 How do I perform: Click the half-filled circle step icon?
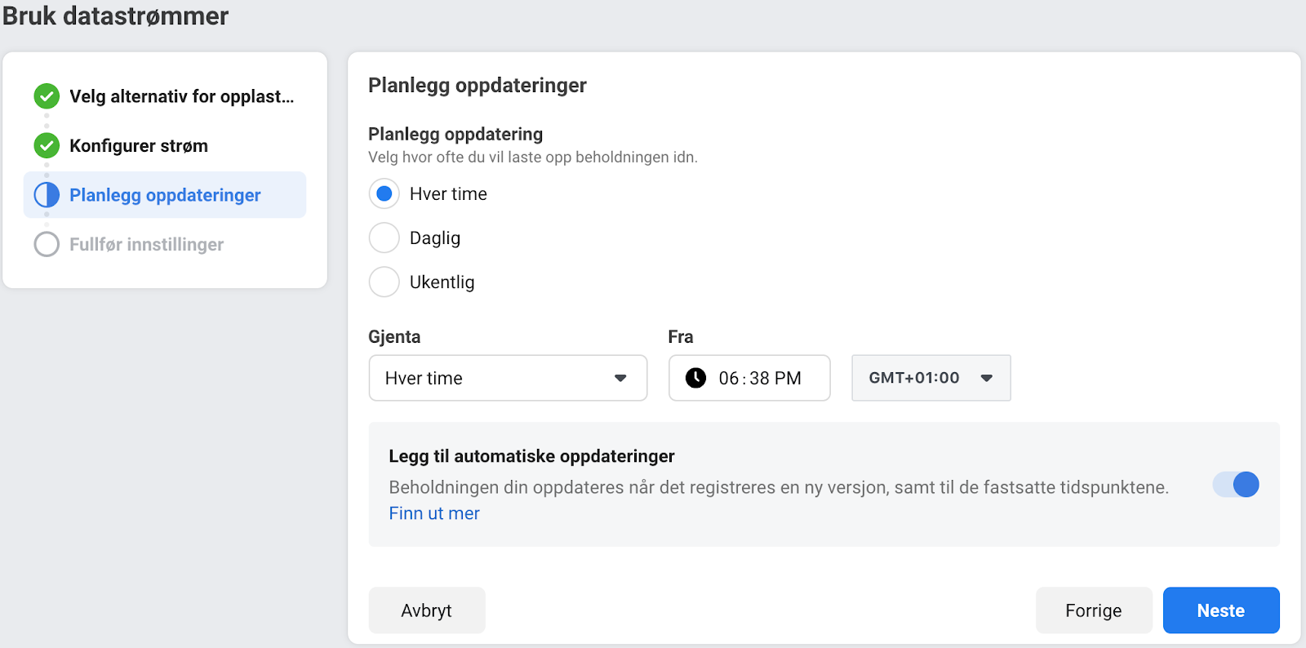pyautogui.click(x=47, y=195)
